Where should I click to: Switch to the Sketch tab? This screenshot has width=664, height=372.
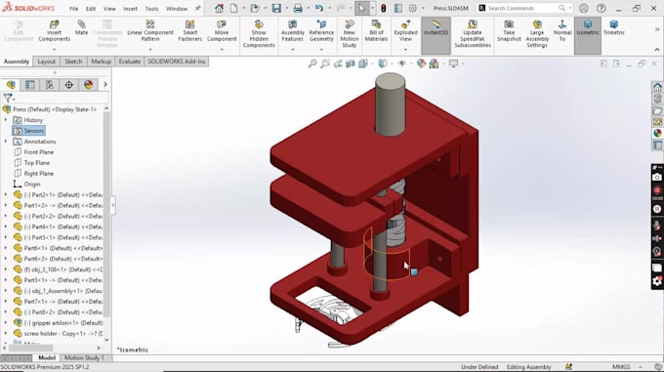[73, 62]
